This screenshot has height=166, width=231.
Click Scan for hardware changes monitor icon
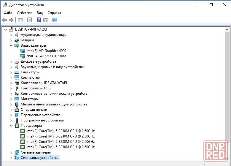pyautogui.click(x=55, y=20)
